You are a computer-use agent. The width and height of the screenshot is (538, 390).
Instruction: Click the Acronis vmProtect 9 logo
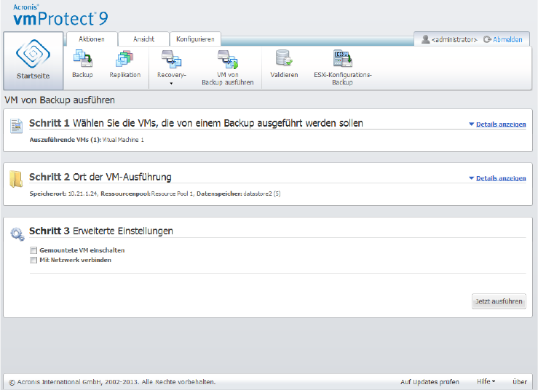coord(60,15)
